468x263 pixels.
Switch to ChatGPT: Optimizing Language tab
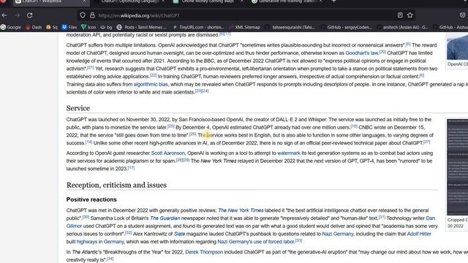[x=129, y=1]
